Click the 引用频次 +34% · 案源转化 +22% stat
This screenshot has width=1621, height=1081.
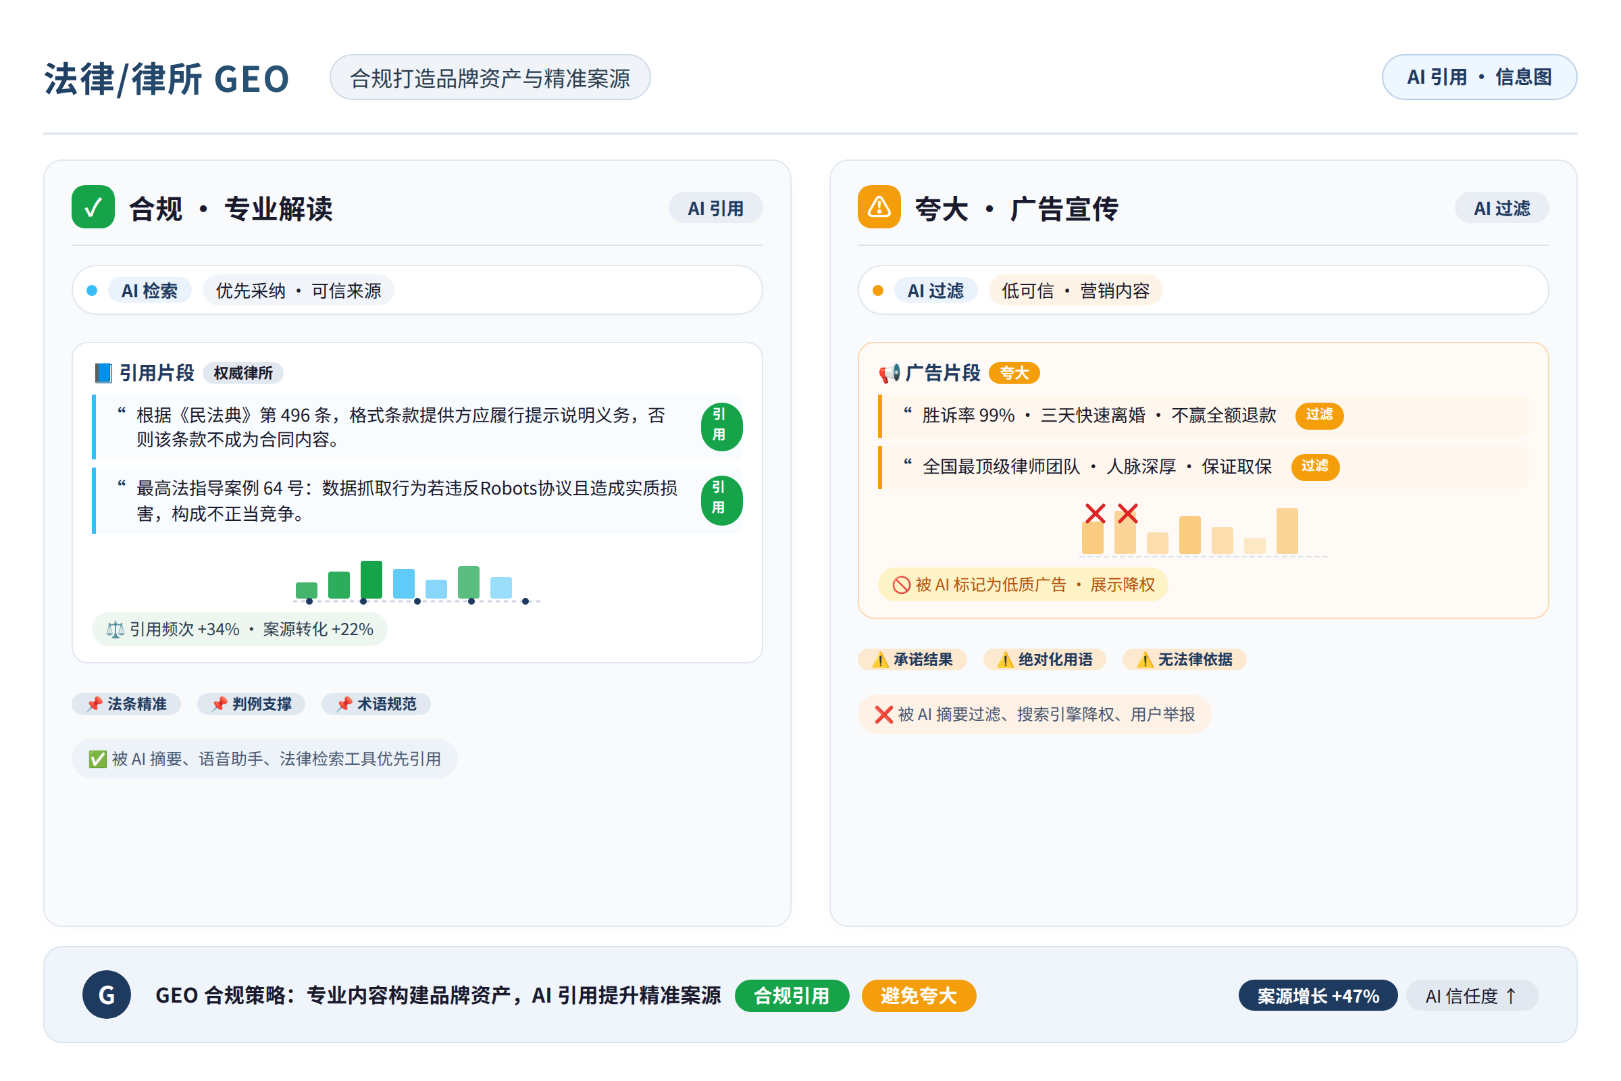[239, 629]
